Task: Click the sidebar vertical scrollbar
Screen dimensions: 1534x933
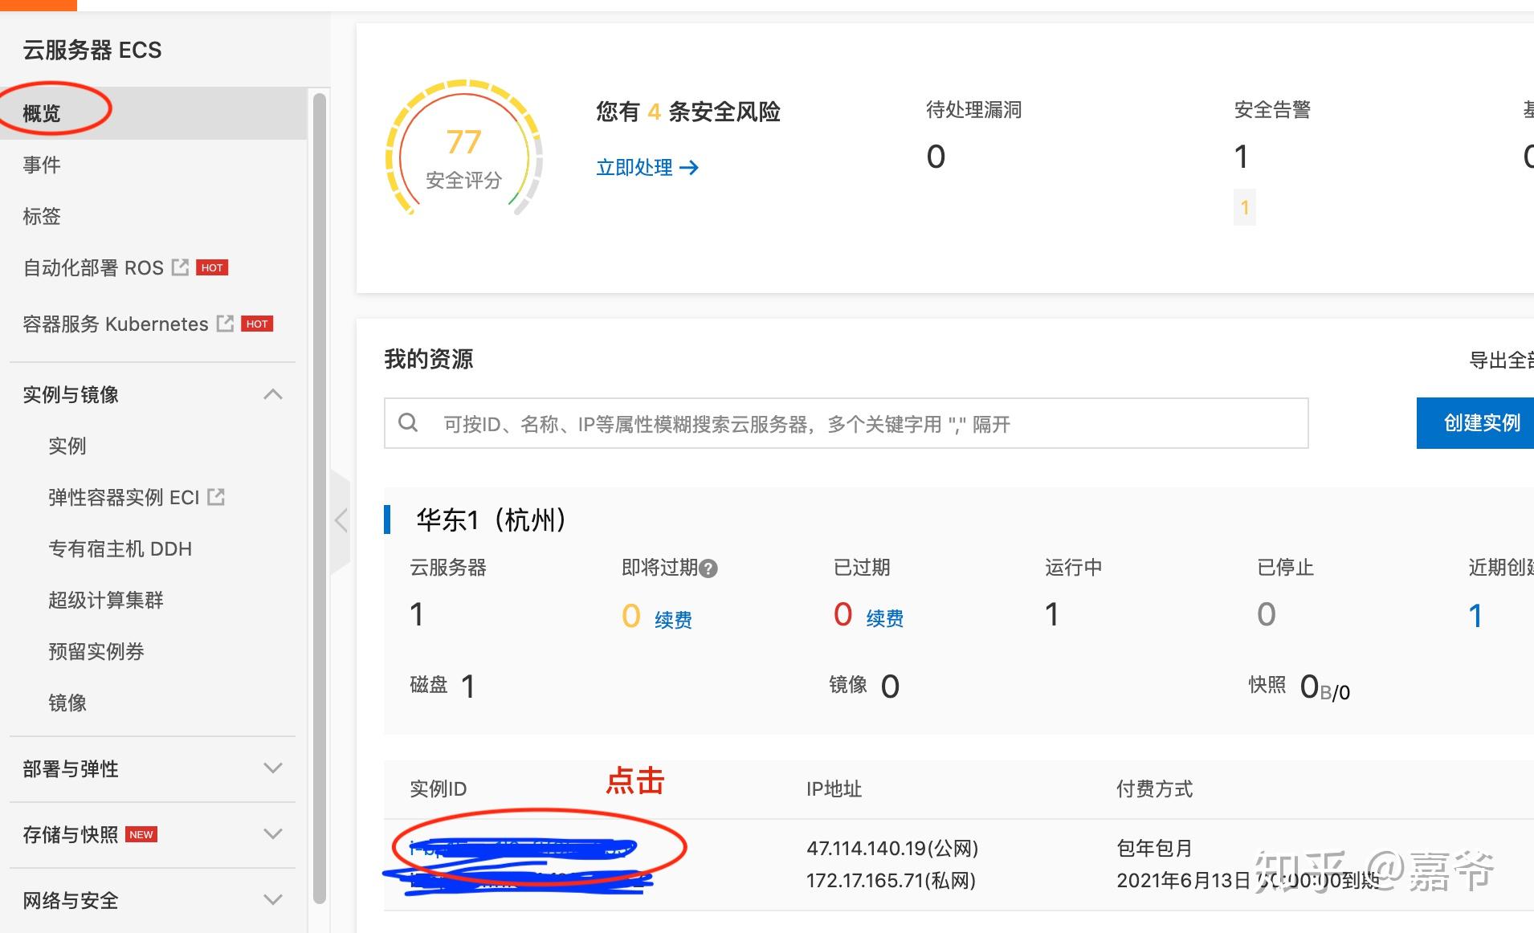Action: (x=320, y=498)
